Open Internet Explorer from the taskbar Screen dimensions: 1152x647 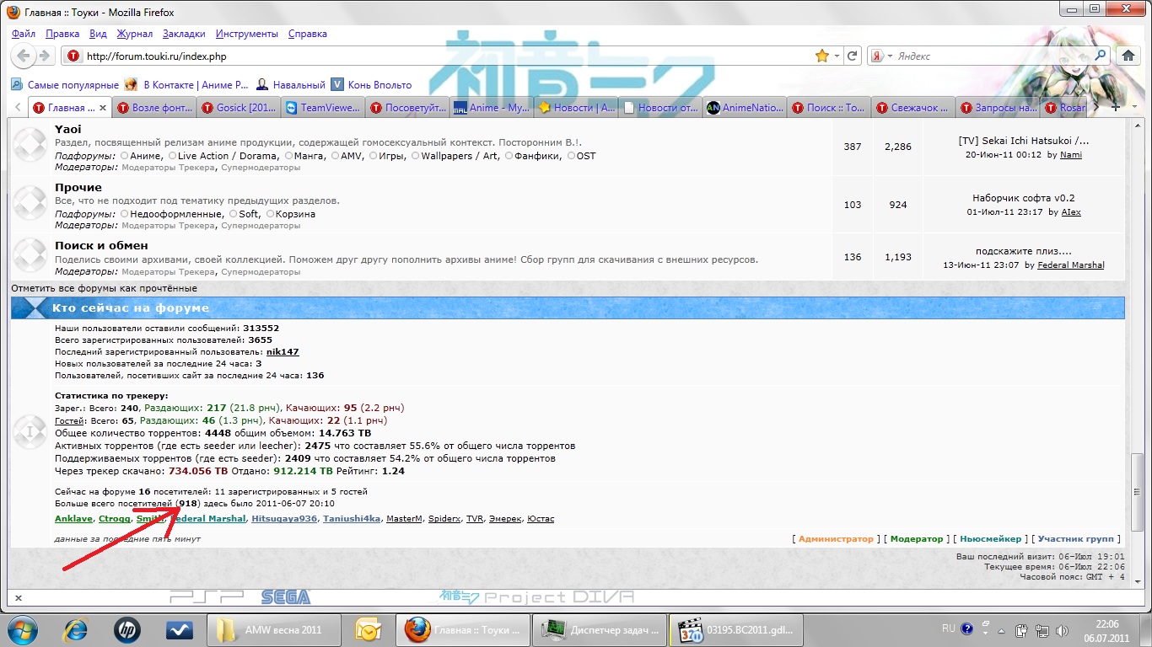click(78, 629)
